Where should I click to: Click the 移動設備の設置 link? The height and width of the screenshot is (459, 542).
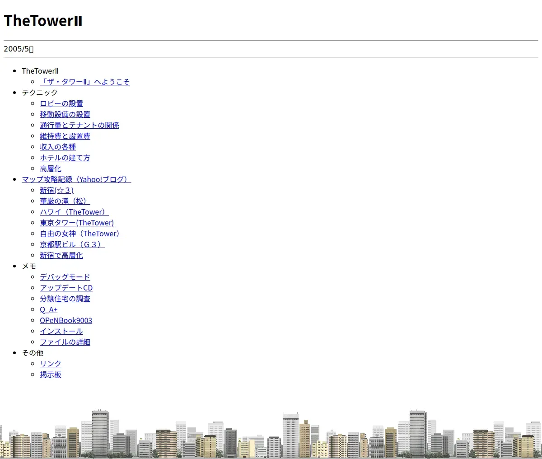[x=65, y=114]
